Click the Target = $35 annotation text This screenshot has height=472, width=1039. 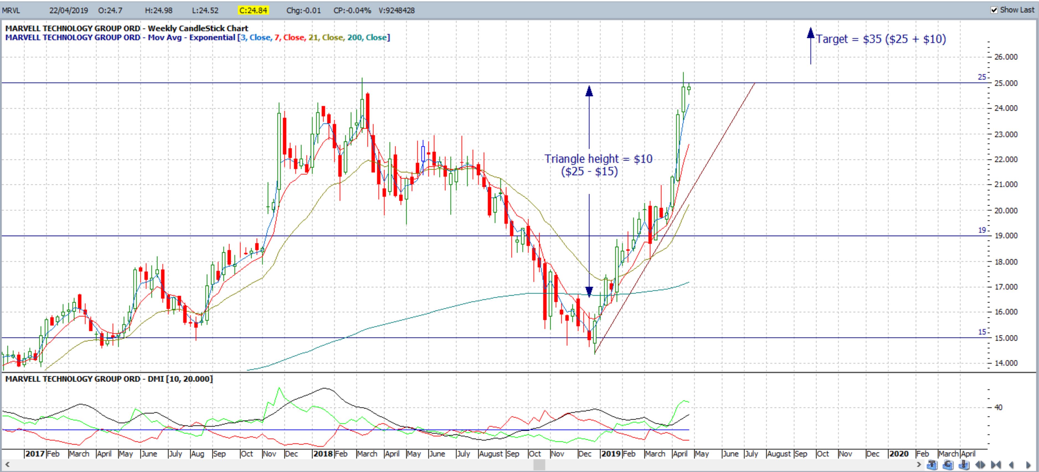(x=881, y=39)
